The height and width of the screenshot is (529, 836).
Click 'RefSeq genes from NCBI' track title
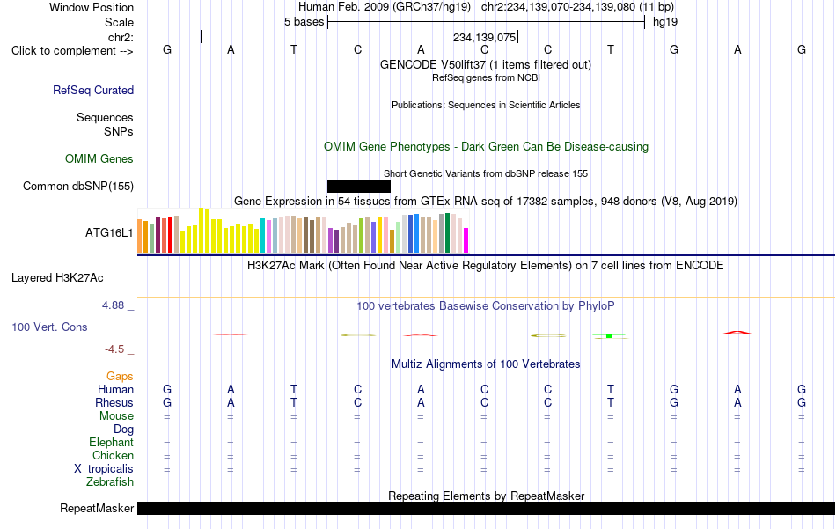coord(486,77)
